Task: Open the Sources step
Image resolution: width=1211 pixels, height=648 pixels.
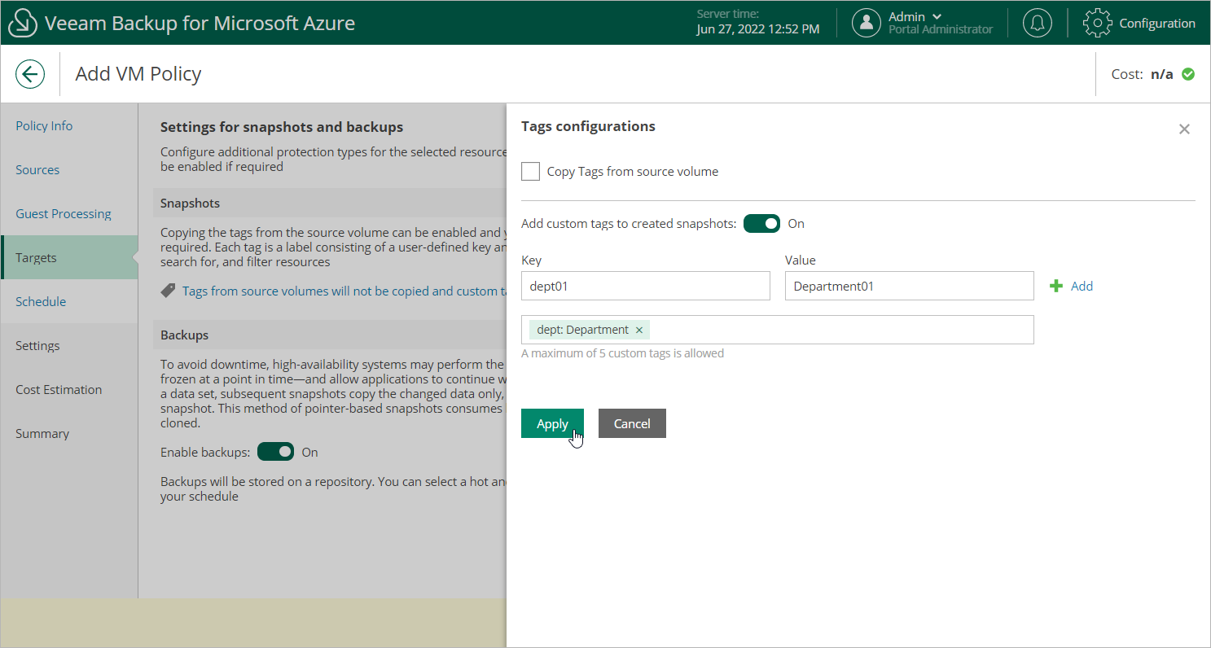Action: [x=37, y=169]
